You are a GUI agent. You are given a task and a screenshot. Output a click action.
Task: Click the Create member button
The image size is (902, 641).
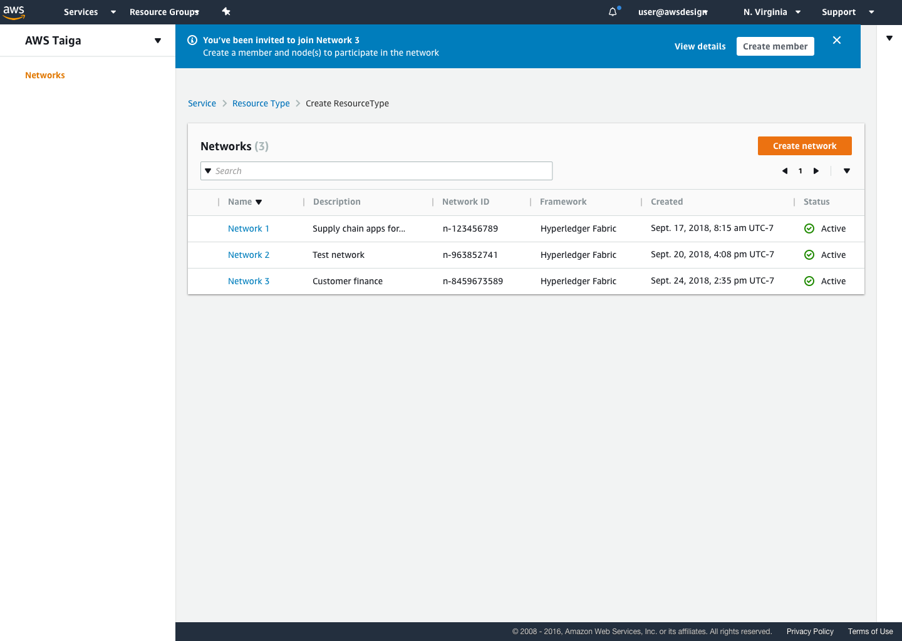click(x=775, y=46)
